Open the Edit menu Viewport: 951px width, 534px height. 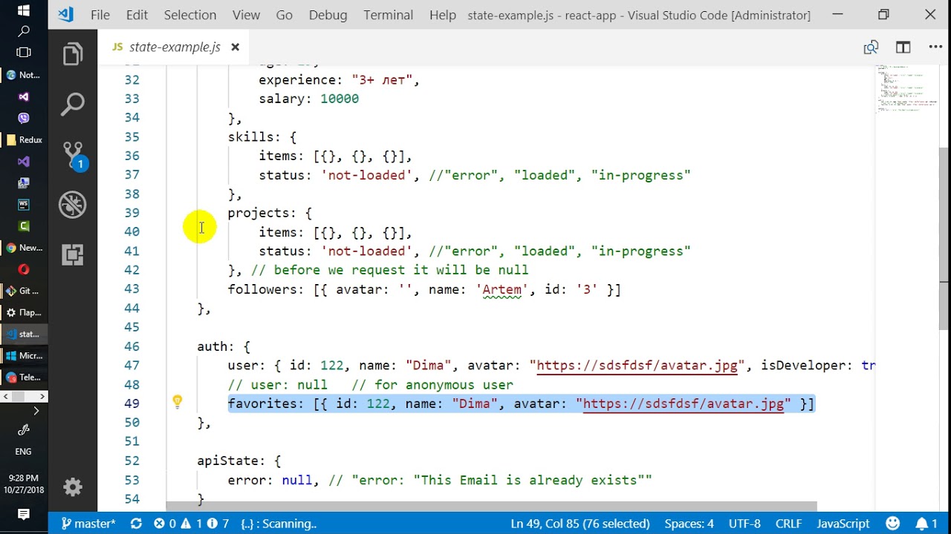coord(137,15)
